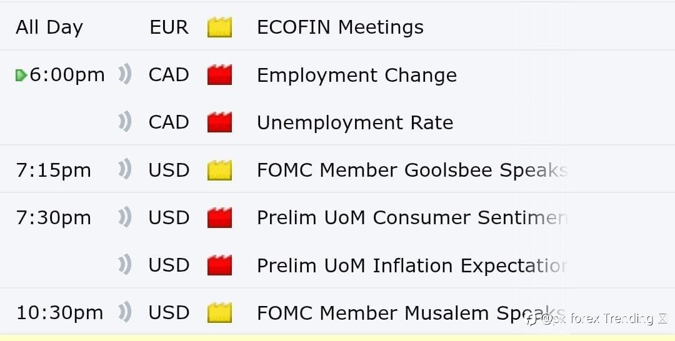Open the ECOFIN Meetings event
This screenshot has width=675, height=341.
(x=340, y=27)
